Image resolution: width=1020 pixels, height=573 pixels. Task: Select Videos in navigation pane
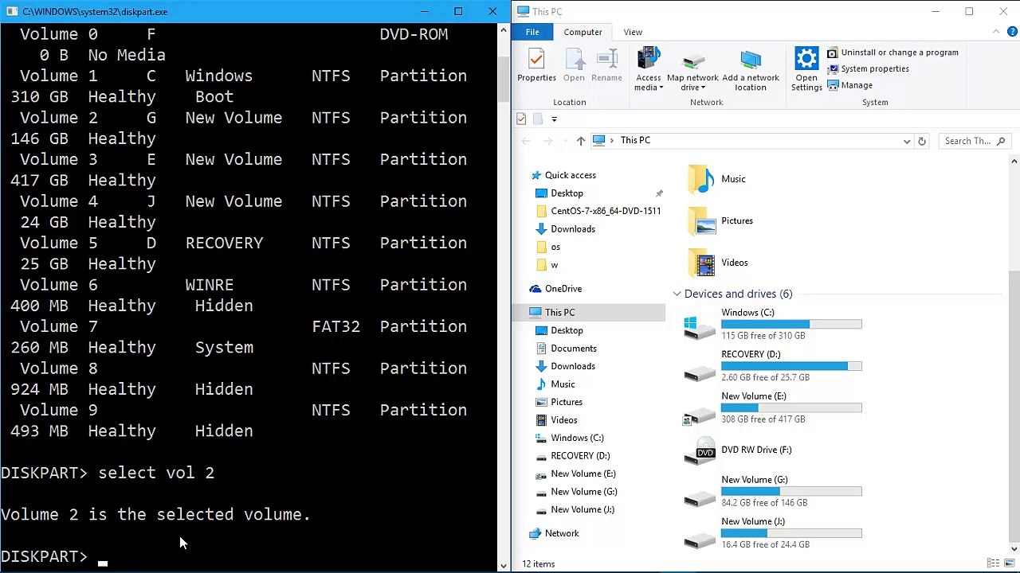563,420
